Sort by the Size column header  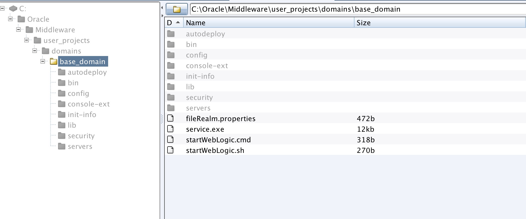coord(440,23)
